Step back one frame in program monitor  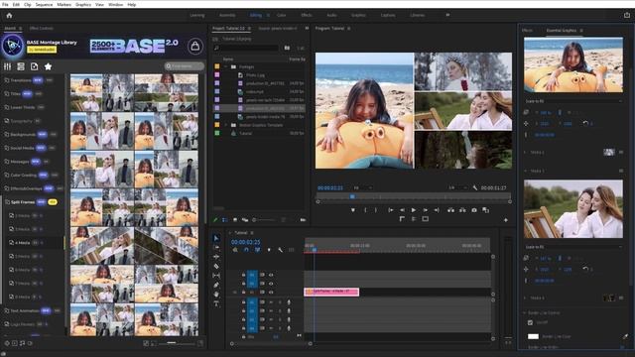402,210
